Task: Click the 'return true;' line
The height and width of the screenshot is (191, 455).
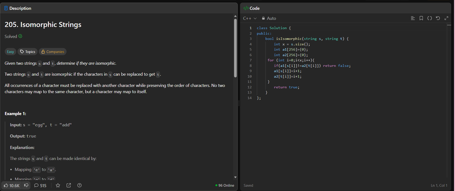Action: click(287, 87)
